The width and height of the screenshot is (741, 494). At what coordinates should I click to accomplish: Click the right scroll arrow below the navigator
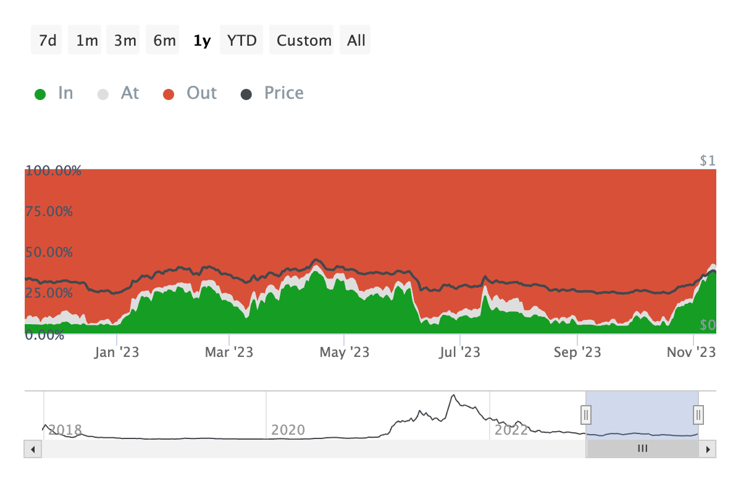708,449
